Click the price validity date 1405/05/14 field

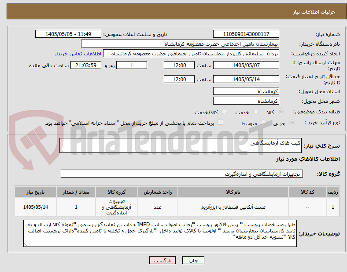[x=246, y=79]
